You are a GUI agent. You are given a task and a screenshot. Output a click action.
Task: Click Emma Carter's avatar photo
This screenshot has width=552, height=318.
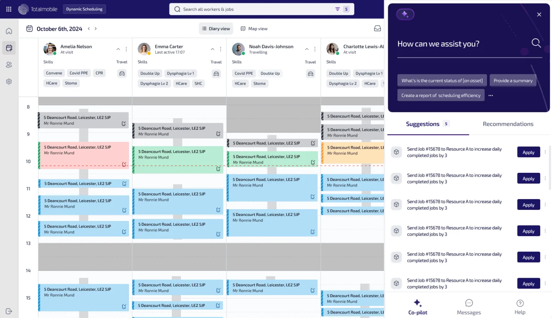coord(144,49)
